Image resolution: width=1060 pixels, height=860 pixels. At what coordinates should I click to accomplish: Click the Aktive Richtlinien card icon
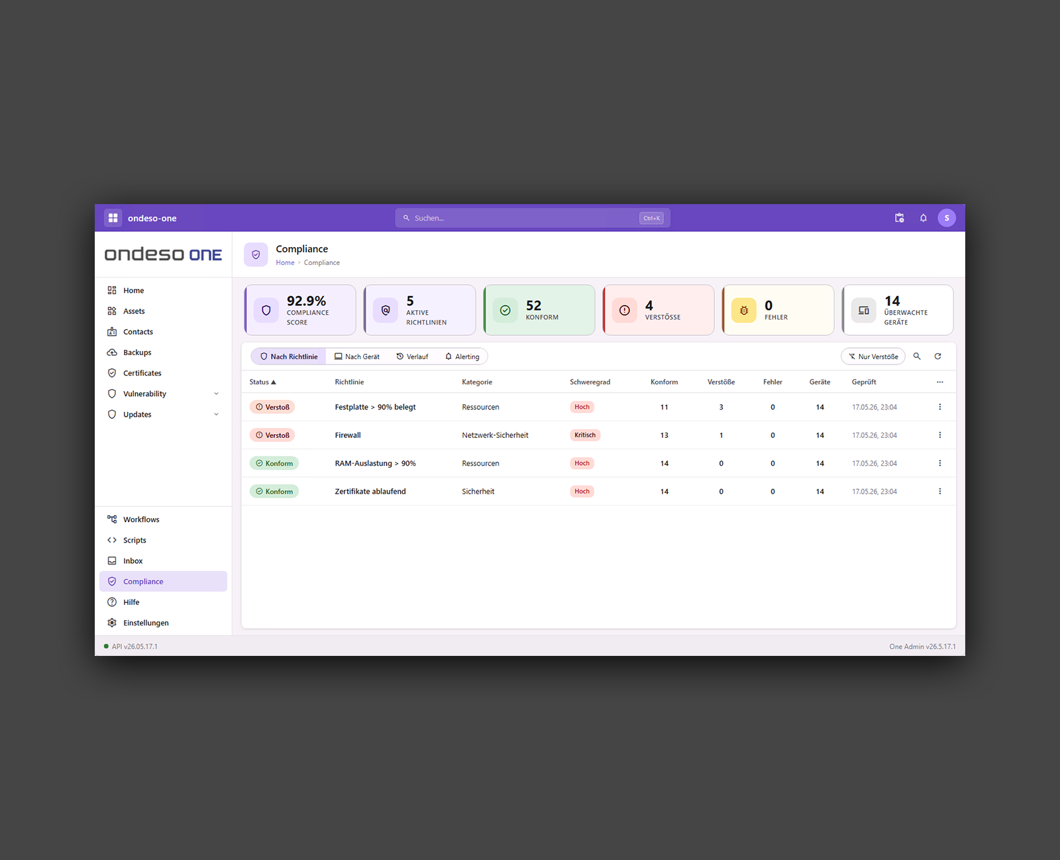click(386, 310)
